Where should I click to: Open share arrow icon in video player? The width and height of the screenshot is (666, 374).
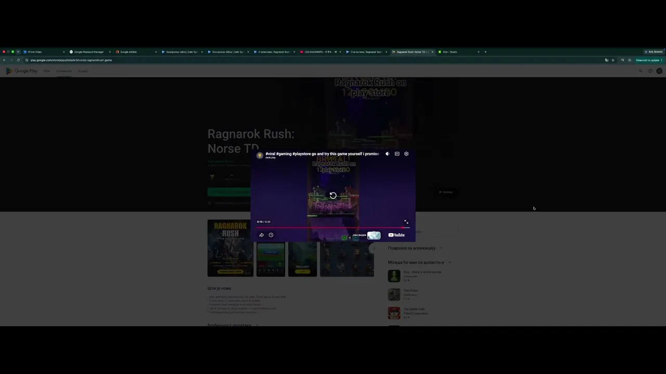[262, 235]
